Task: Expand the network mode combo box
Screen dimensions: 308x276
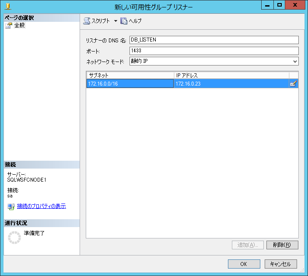Action: click(x=295, y=62)
